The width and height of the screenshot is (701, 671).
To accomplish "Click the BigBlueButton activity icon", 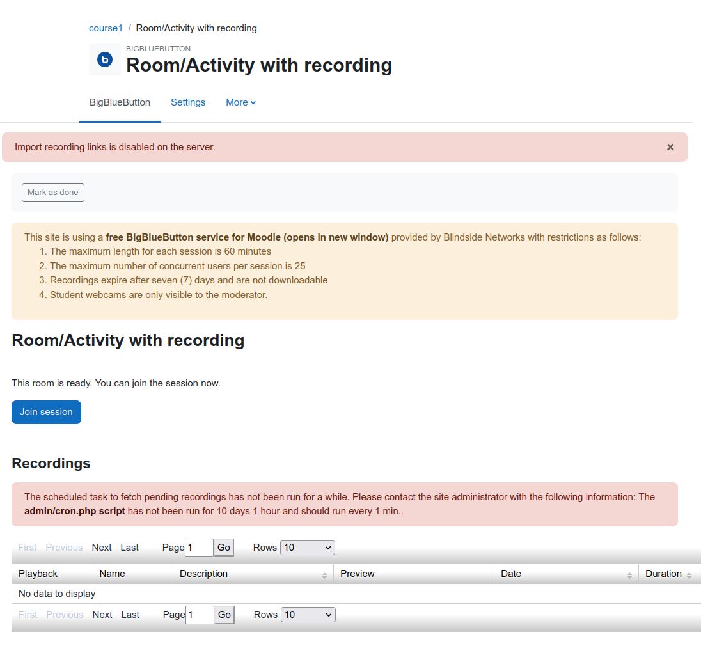I will point(105,59).
